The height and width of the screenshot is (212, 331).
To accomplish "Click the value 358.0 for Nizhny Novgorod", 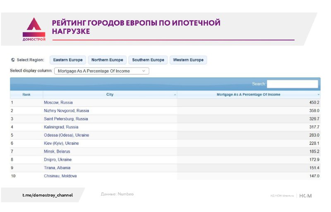I will [x=314, y=111].
